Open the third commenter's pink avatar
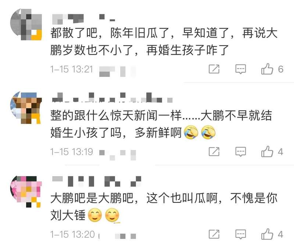294x247 pixels. [26, 191]
